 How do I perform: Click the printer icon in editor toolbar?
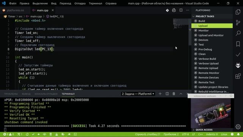click(174, 10)
